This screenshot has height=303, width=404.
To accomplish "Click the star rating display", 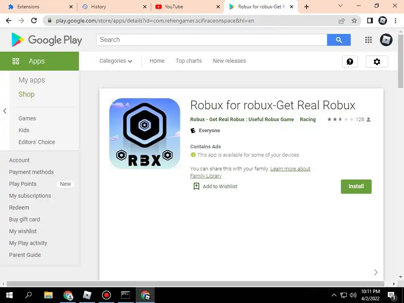I will coord(340,119).
